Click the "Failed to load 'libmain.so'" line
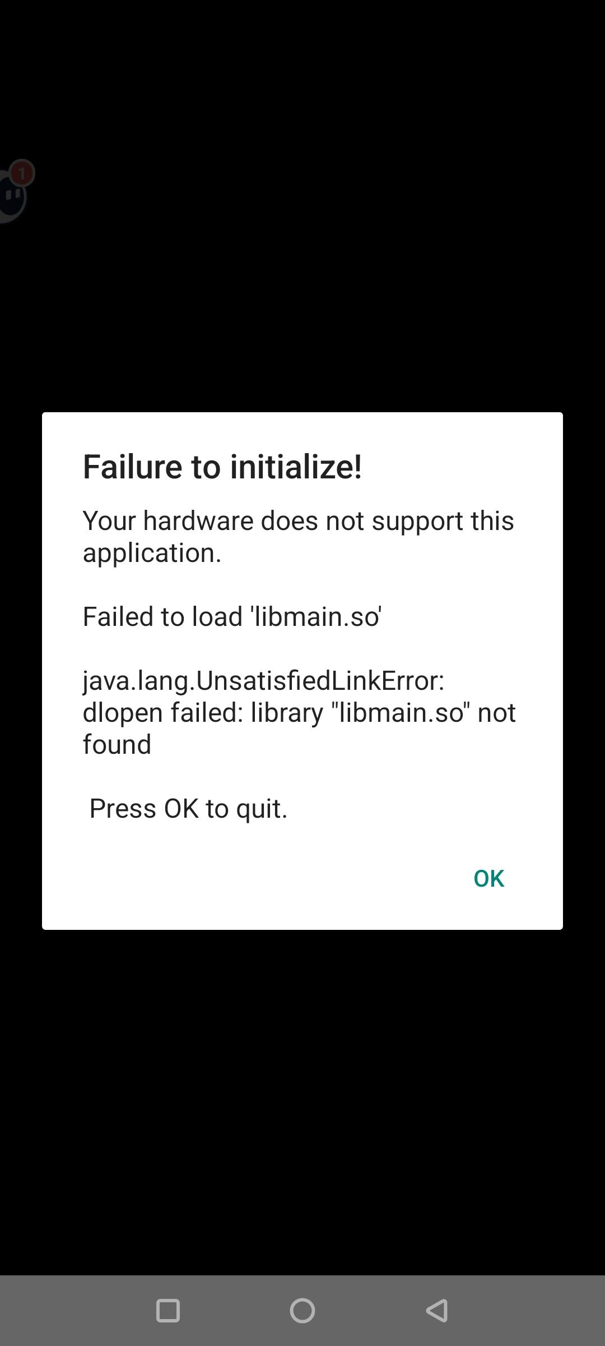 [x=232, y=617]
